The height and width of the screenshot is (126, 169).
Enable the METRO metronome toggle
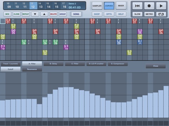coord(149,14)
